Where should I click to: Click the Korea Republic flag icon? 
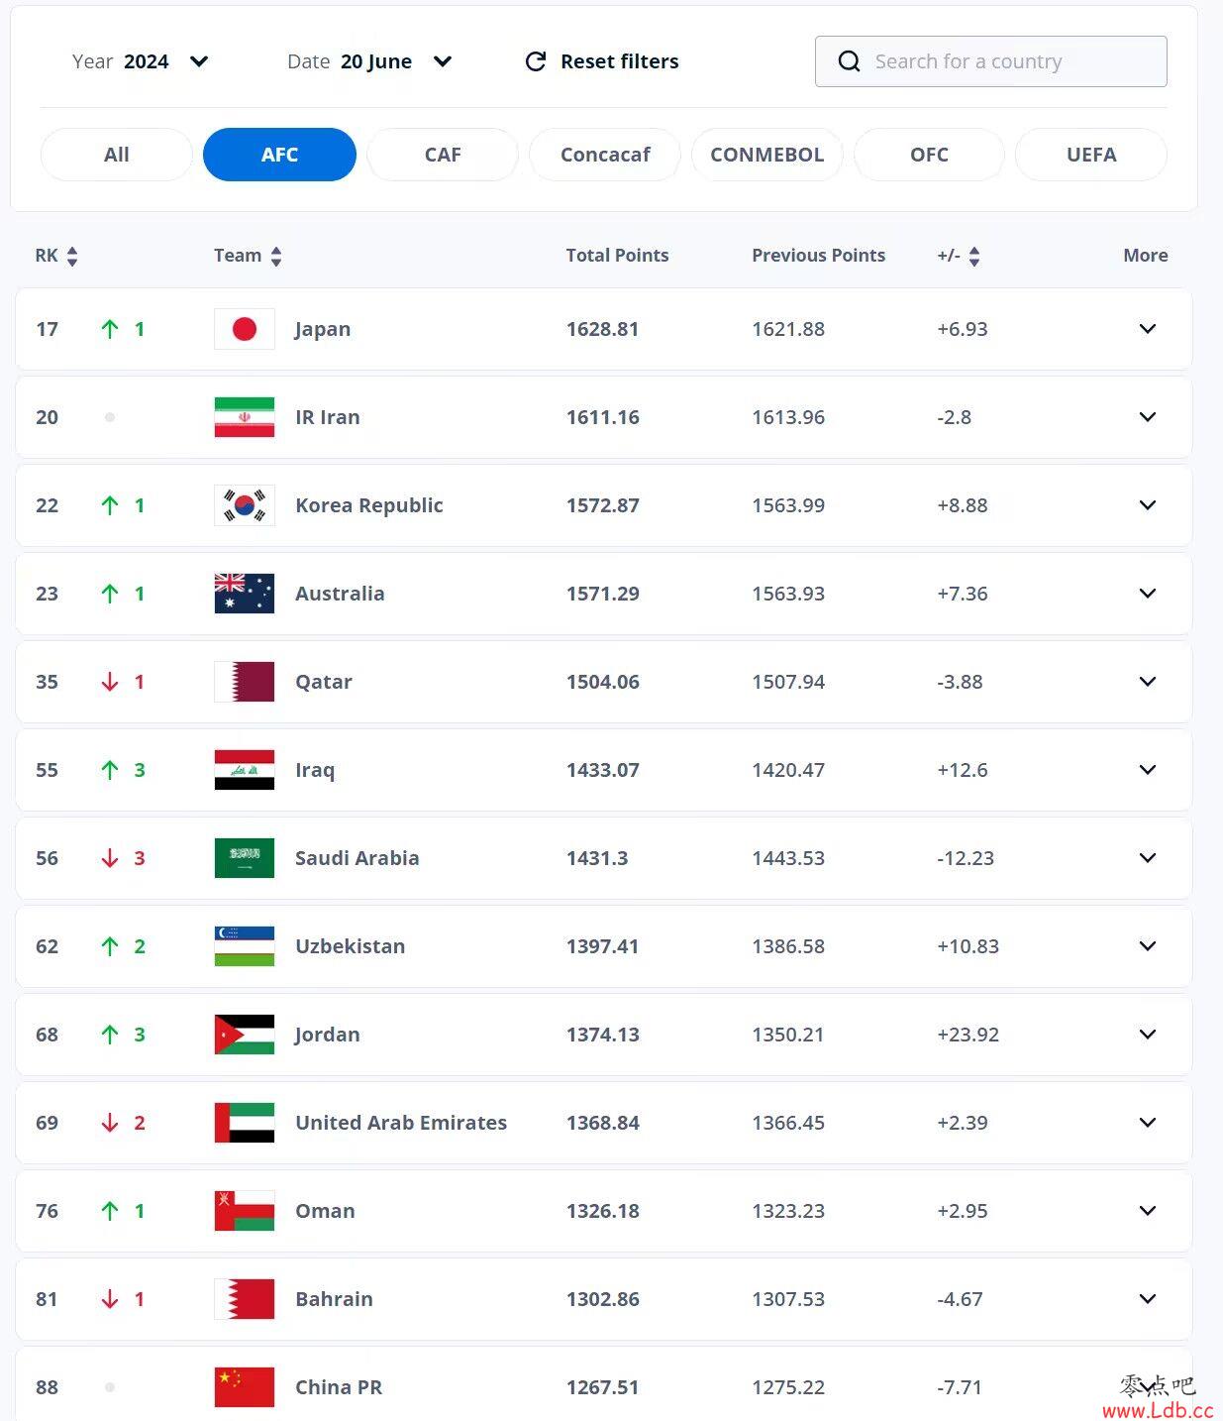(x=244, y=505)
